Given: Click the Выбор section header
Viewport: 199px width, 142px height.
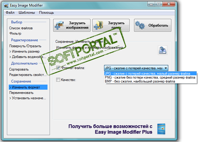Looking at the screenshot, I should click(17, 22).
